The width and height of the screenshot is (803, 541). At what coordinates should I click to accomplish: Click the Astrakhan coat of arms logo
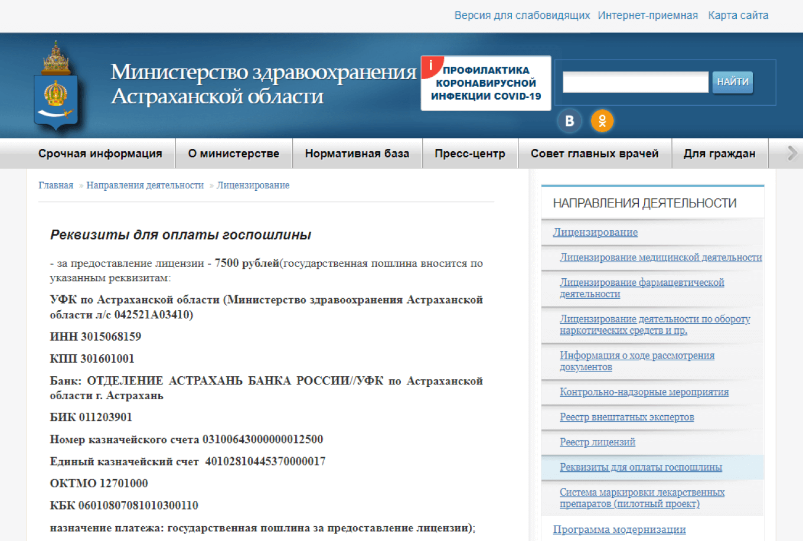pos(57,86)
